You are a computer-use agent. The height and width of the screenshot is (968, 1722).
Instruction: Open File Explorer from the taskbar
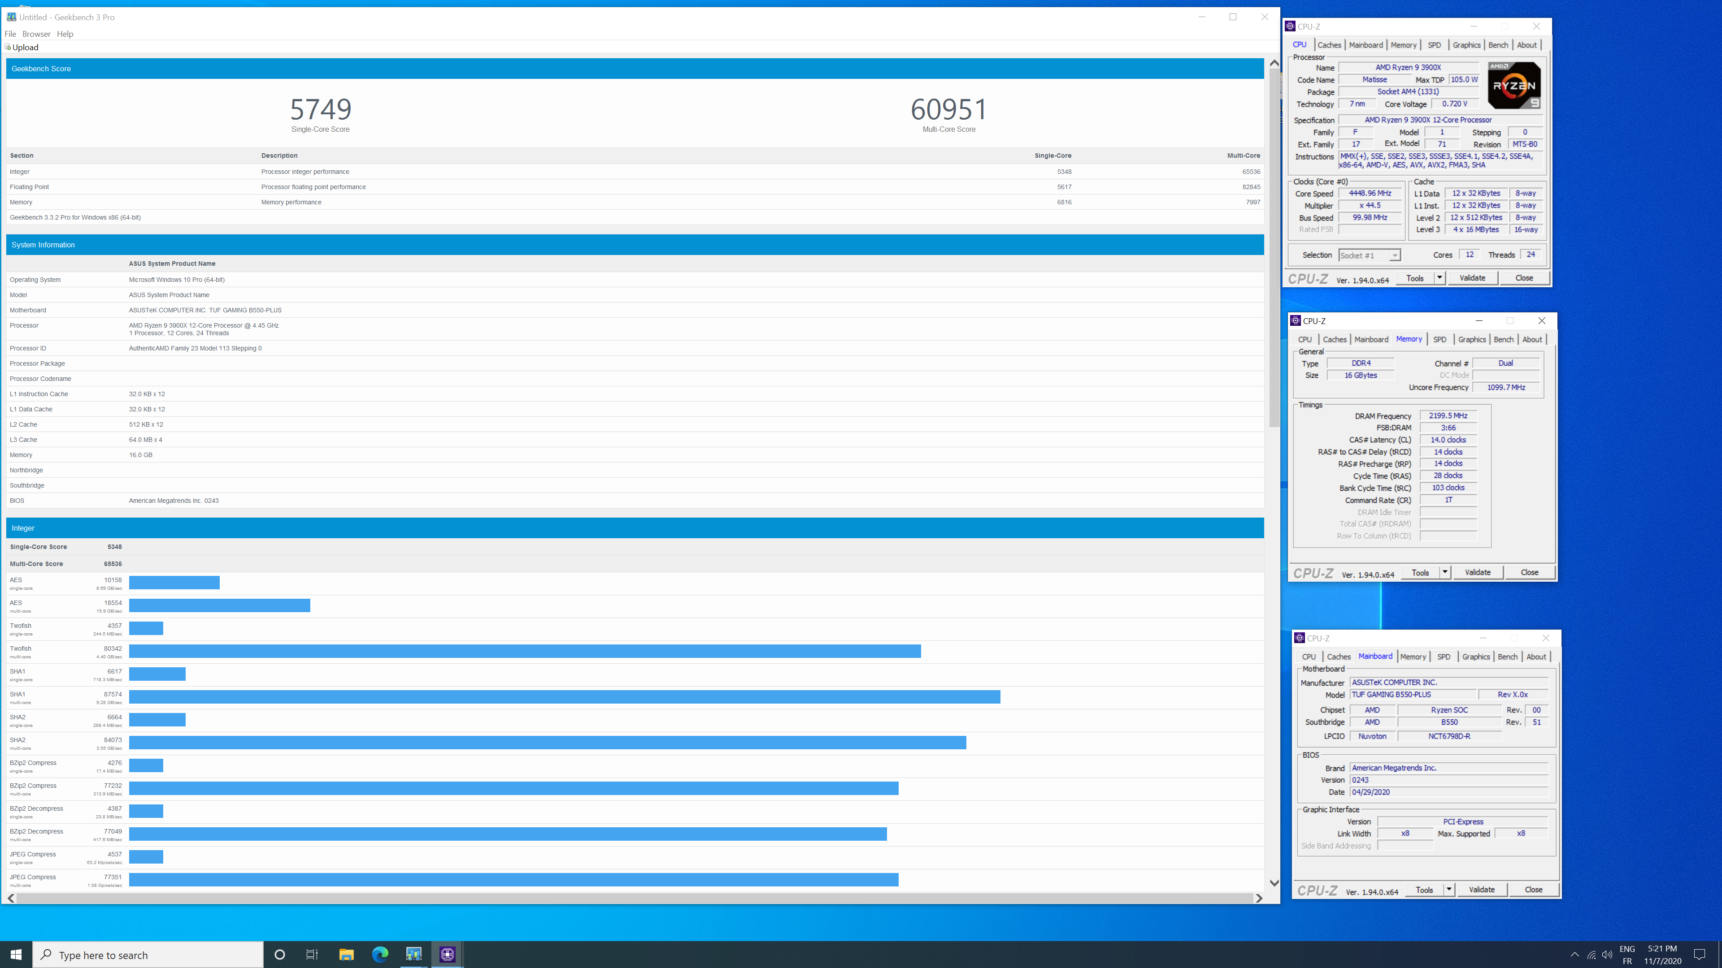[x=346, y=955]
